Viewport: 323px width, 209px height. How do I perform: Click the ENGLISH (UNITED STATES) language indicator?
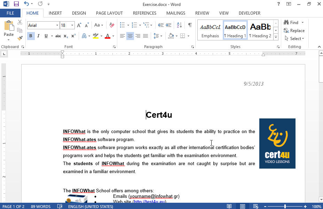90,206
